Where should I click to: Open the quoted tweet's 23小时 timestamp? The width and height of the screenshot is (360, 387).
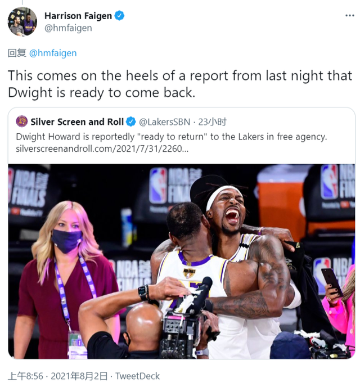[x=212, y=121]
